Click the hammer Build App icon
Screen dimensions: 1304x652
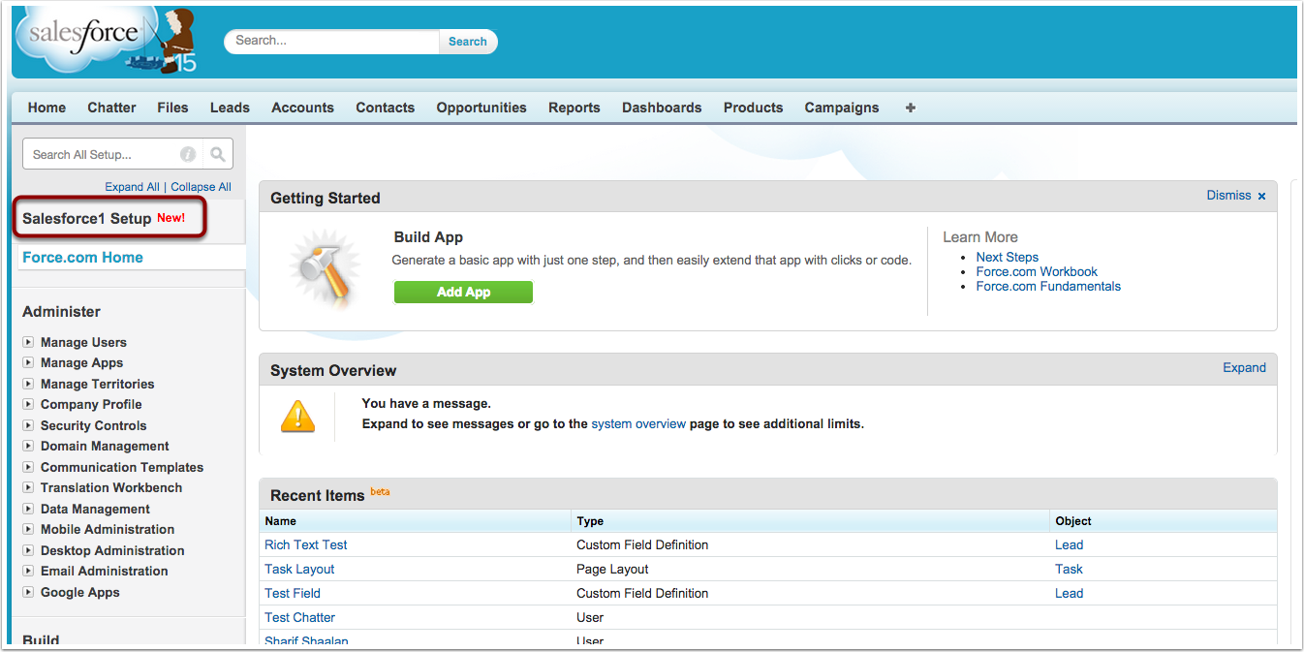(x=326, y=272)
